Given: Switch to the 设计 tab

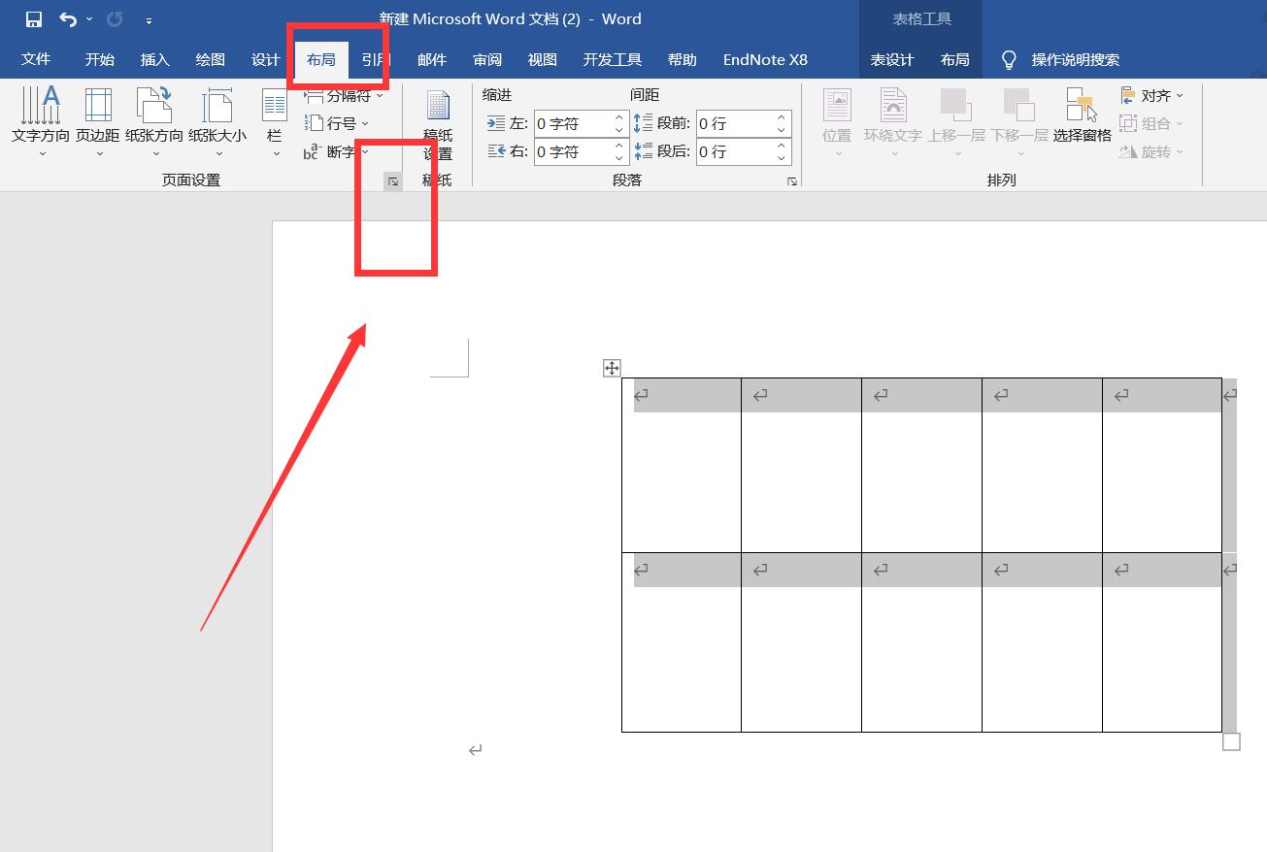Looking at the screenshot, I should tap(266, 59).
